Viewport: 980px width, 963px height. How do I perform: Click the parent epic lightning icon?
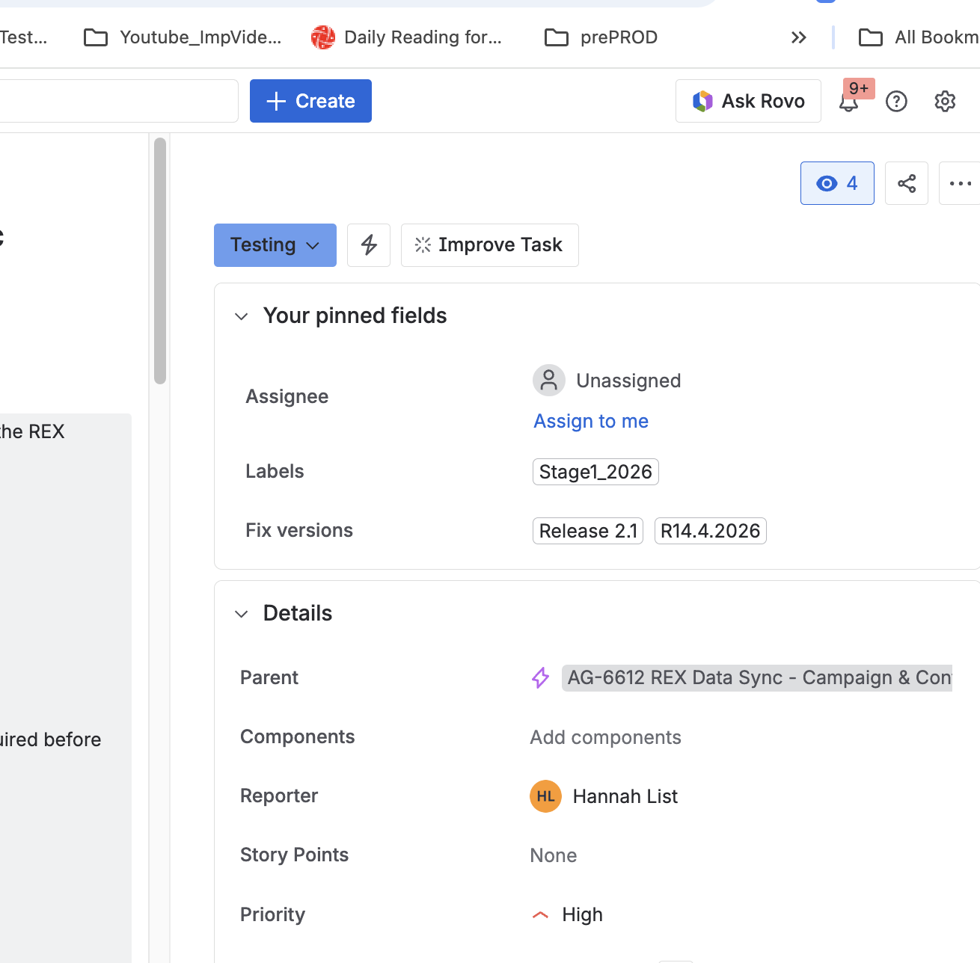click(540, 677)
